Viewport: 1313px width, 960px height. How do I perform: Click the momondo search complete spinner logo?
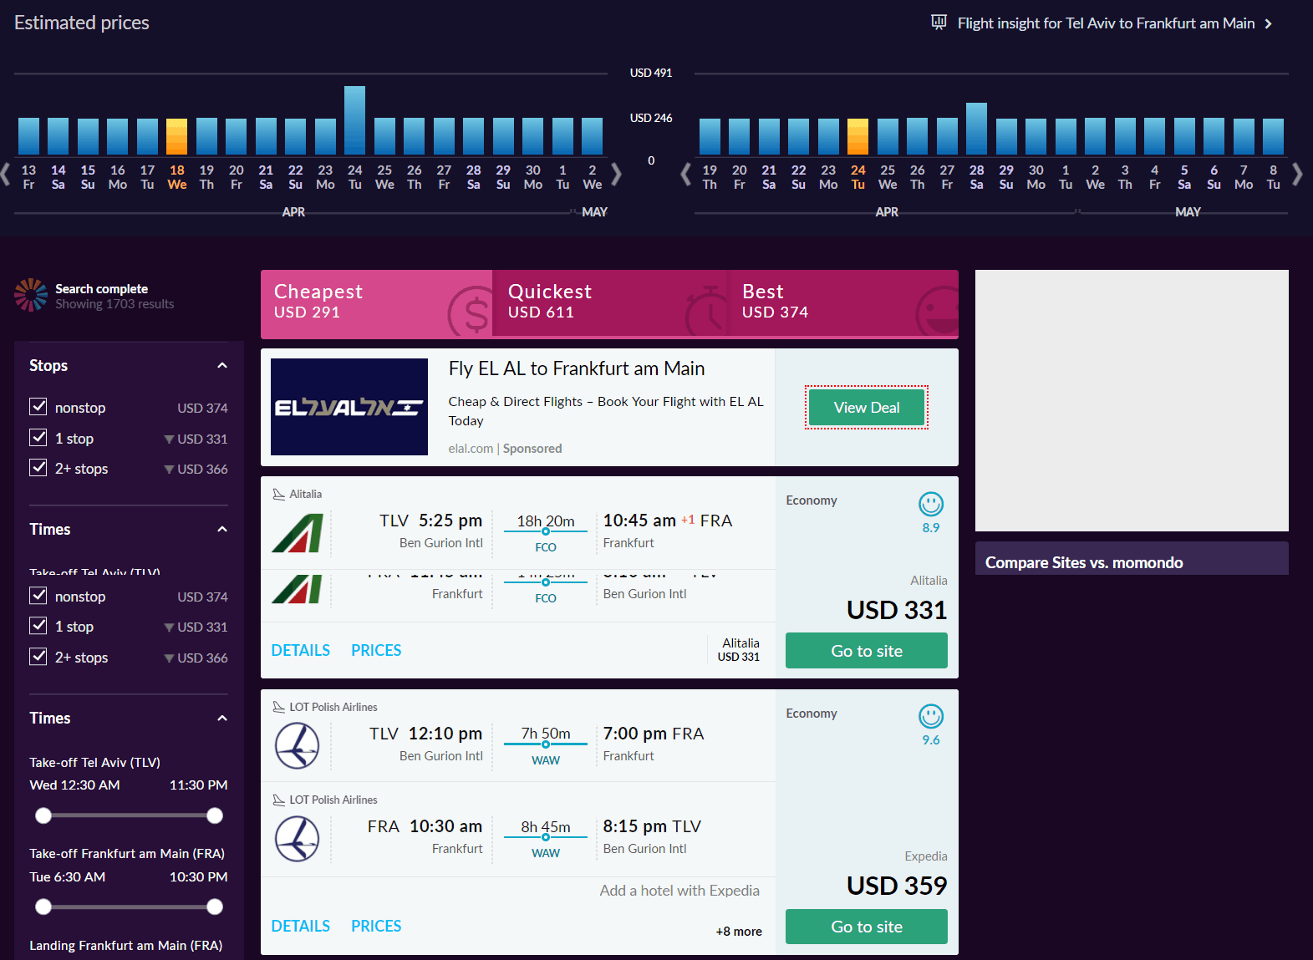pos(31,295)
